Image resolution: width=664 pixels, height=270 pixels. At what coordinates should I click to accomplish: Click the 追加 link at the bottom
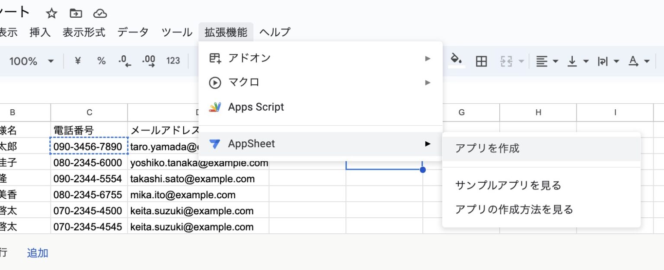point(37,253)
